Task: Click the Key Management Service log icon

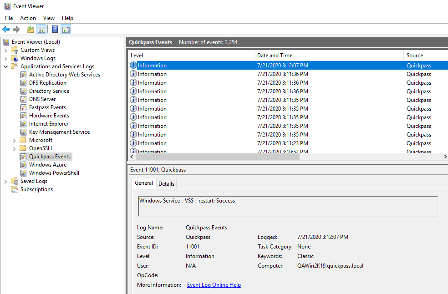Action: click(23, 132)
